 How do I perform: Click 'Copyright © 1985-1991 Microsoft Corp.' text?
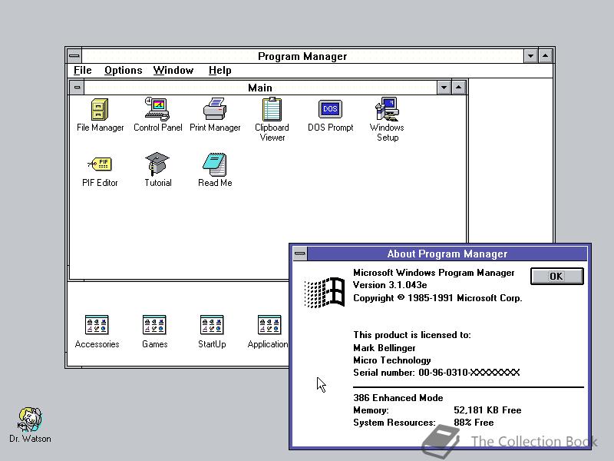tap(437, 298)
